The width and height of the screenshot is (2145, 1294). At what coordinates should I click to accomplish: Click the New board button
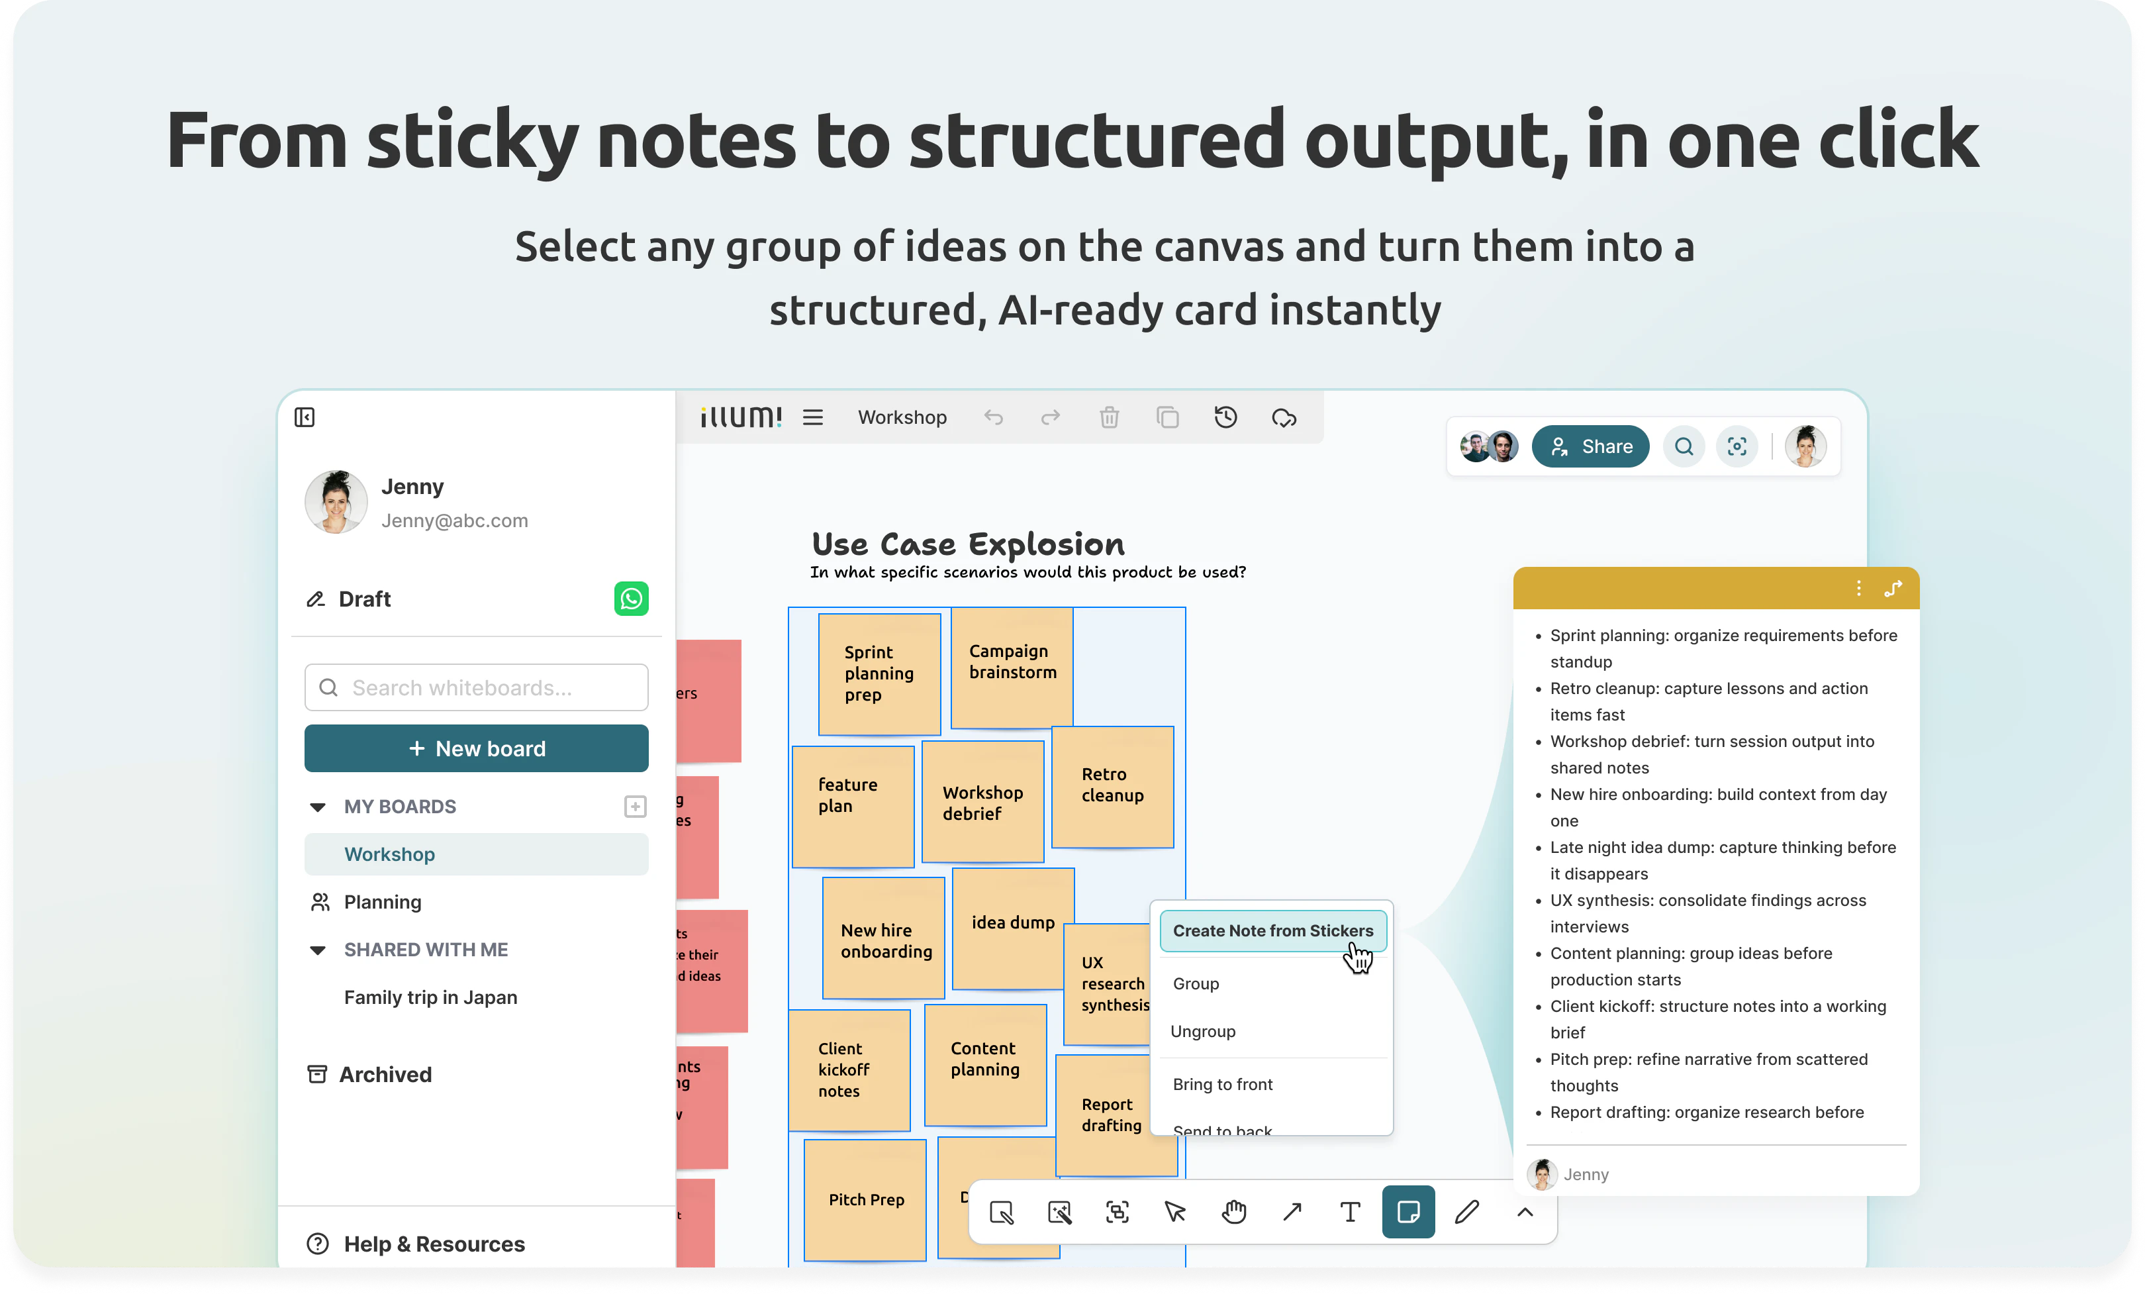click(x=476, y=749)
